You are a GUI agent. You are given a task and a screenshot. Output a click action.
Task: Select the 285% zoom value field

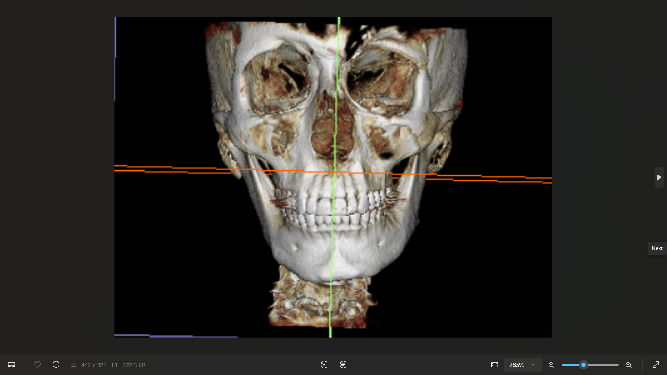[x=518, y=365]
